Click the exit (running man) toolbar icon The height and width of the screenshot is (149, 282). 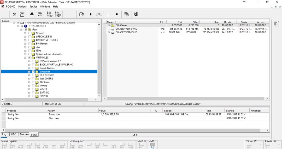(136, 14)
